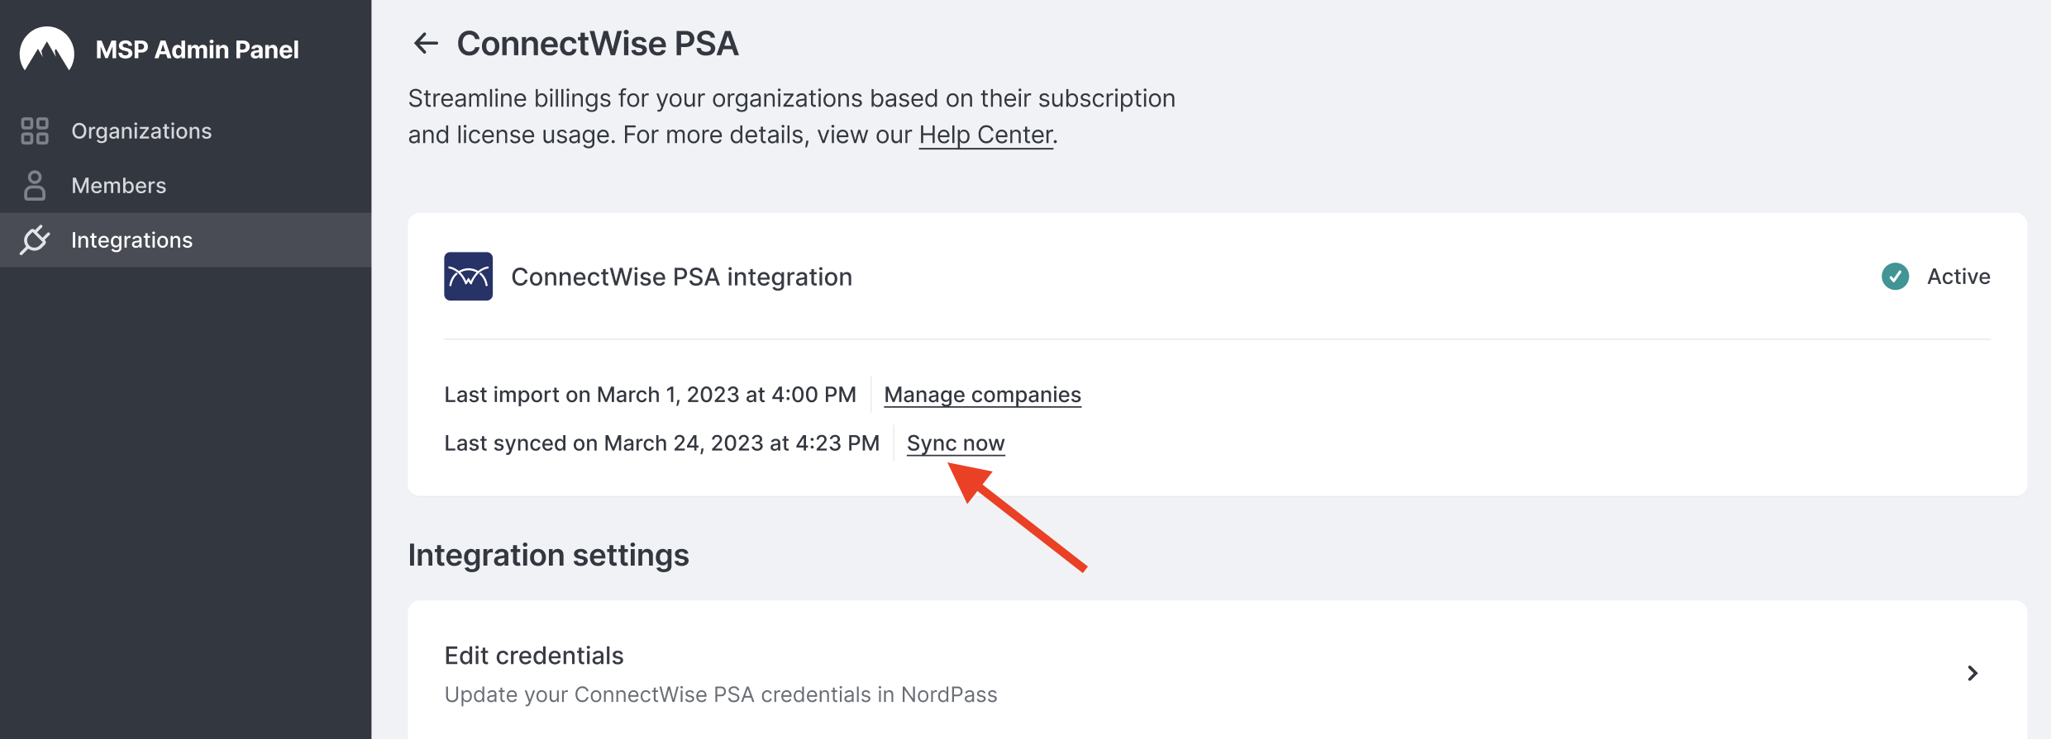2051x739 pixels.
Task: Click the Last import date text
Action: [x=650, y=395]
